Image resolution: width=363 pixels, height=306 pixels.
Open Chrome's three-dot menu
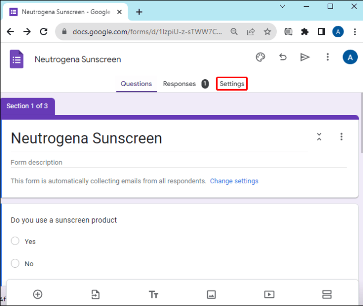[x=355, y=31]
